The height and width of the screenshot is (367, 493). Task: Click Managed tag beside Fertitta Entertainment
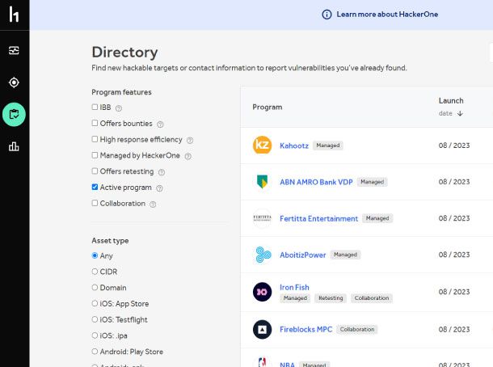377,218
